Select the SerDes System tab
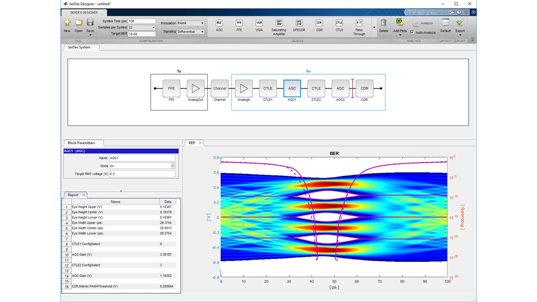Screen dimensions: 537x302 (79, 47)
